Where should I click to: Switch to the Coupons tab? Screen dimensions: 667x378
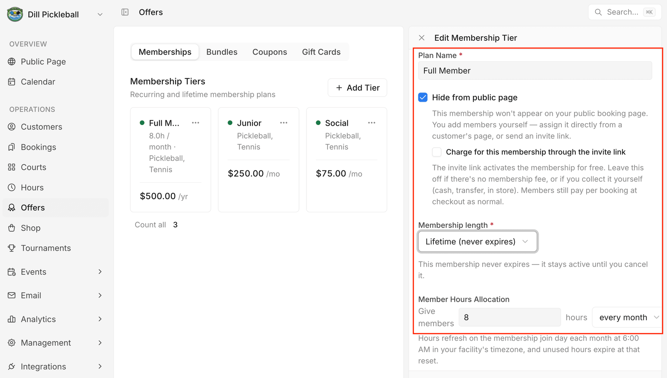[x=270, y=52]
